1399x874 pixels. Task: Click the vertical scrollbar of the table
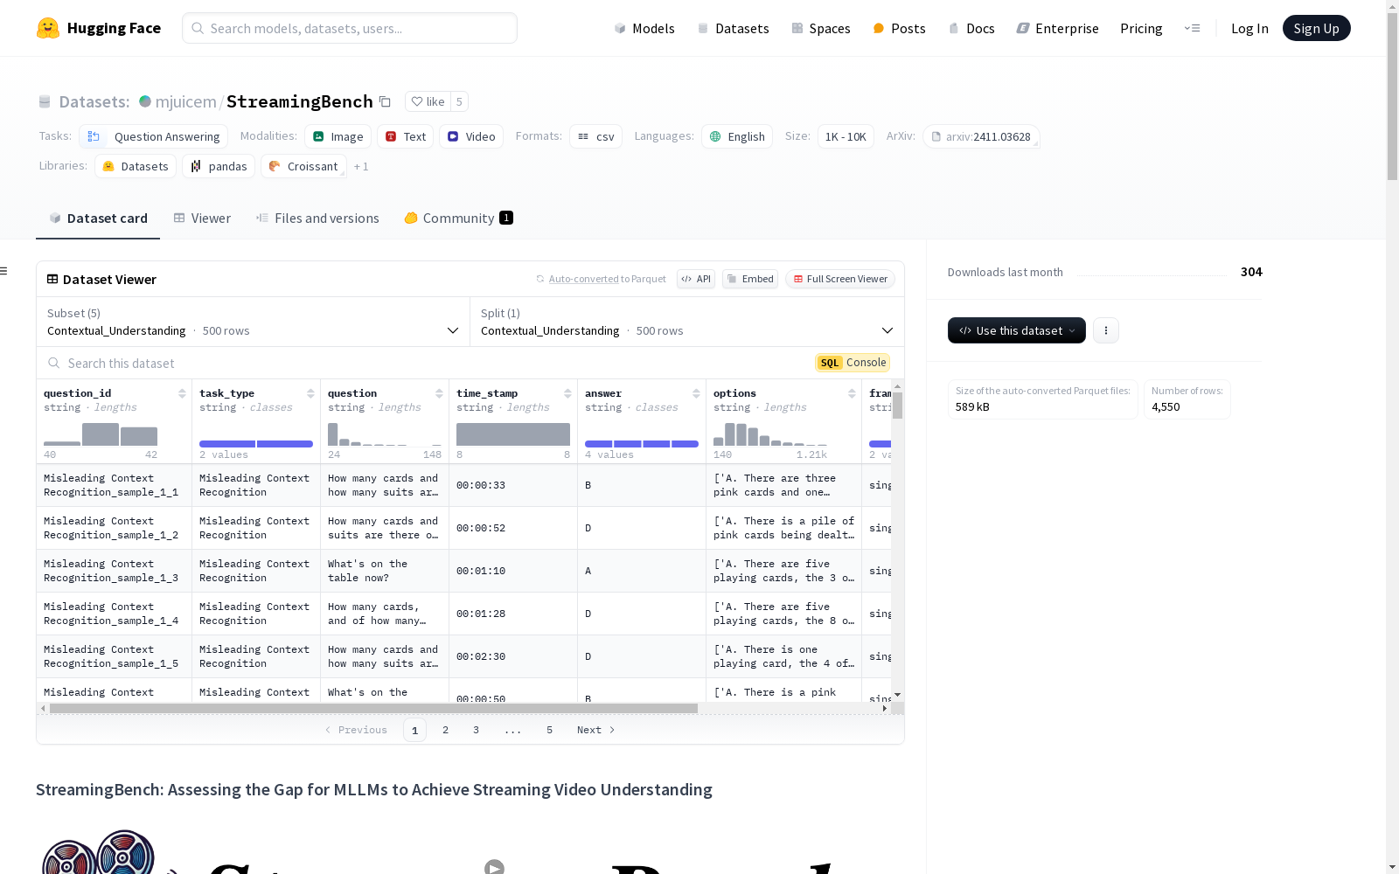pyautogui.click(x=897, y=405)
